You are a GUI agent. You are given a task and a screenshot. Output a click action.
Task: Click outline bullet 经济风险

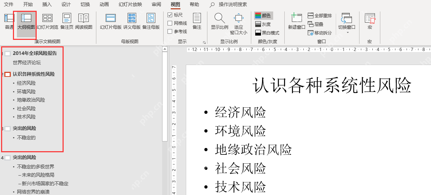click(26, 83)
